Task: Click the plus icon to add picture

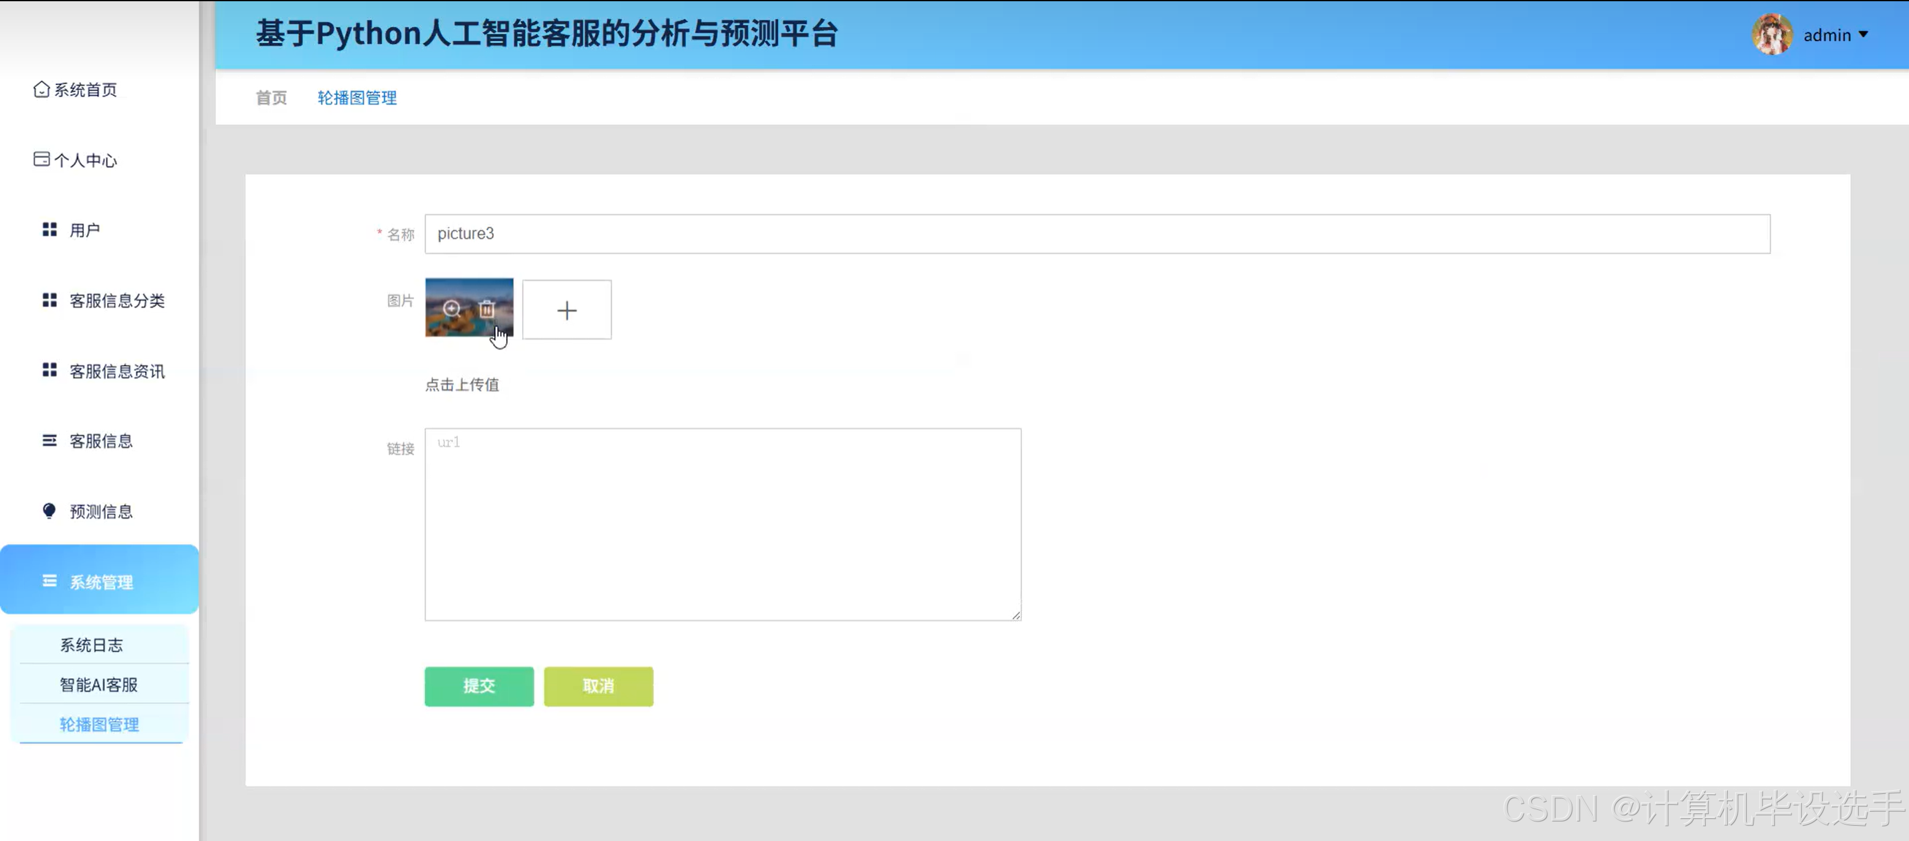Action: pos(567,310)
